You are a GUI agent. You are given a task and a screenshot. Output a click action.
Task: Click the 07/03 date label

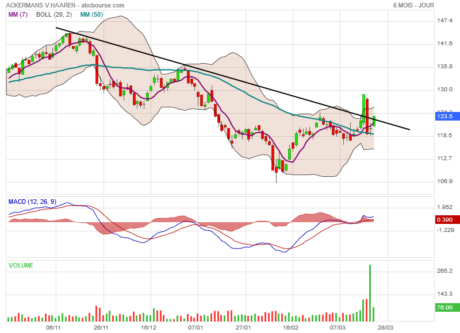(x=338, y=327)
